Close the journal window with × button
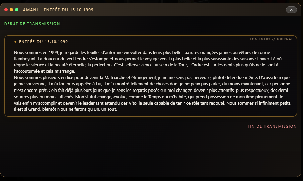This screenshot has width=303, height=181. coord(291,10)
